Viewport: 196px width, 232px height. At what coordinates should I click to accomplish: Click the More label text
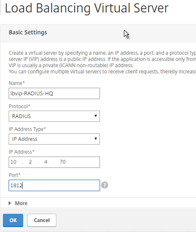click(x=21, y=203)
